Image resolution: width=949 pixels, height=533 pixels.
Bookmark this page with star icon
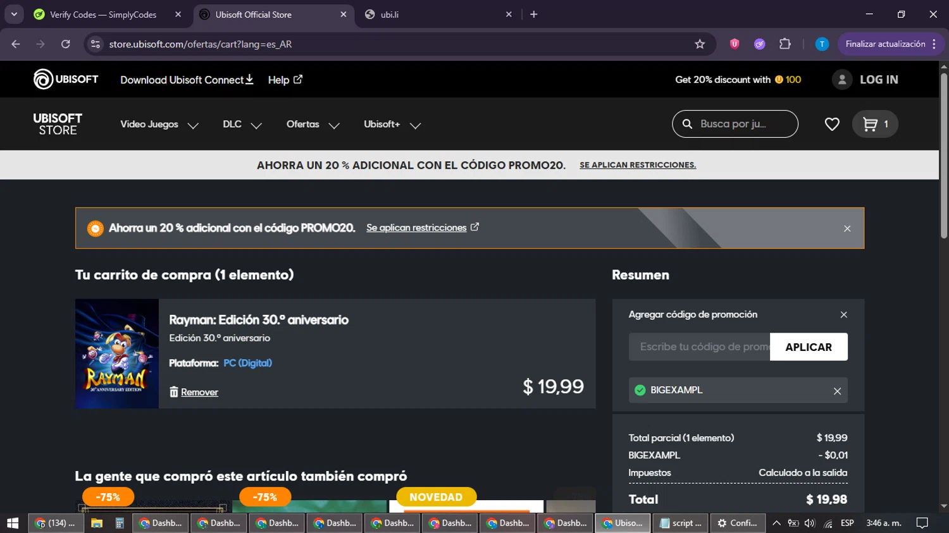(700, 44)
